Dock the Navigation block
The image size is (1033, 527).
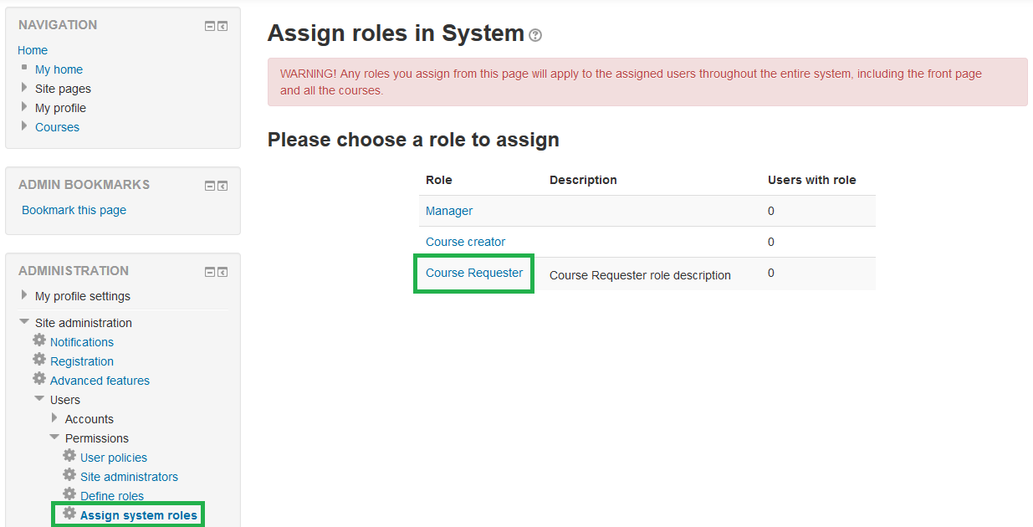[x=222, y=27]
